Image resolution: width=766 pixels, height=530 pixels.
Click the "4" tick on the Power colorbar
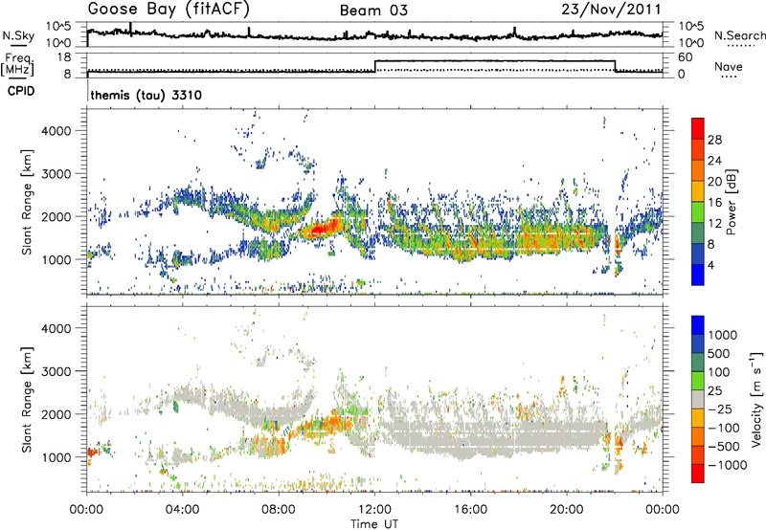[x=710, y=266]
